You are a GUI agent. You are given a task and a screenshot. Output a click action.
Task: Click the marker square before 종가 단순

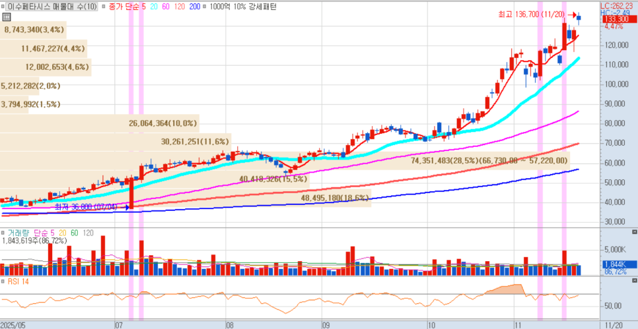[104, 7]
